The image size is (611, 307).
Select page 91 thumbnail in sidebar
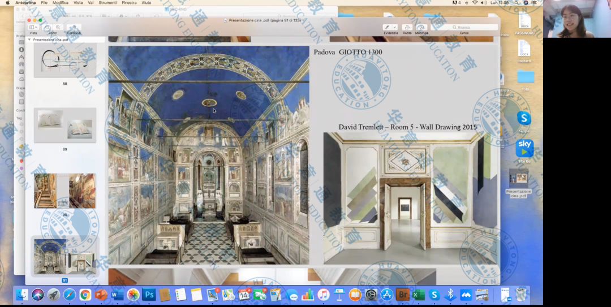64,256
